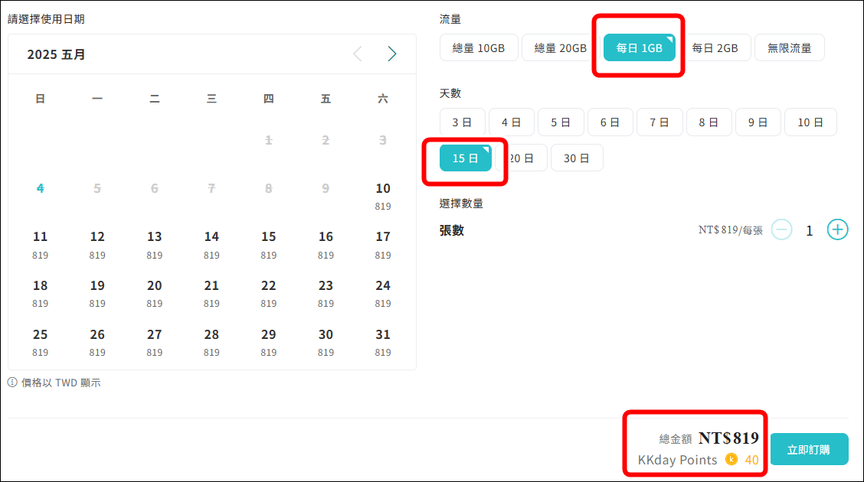
Task: Select May 22 on the calendar
Action: coord(268,293)
